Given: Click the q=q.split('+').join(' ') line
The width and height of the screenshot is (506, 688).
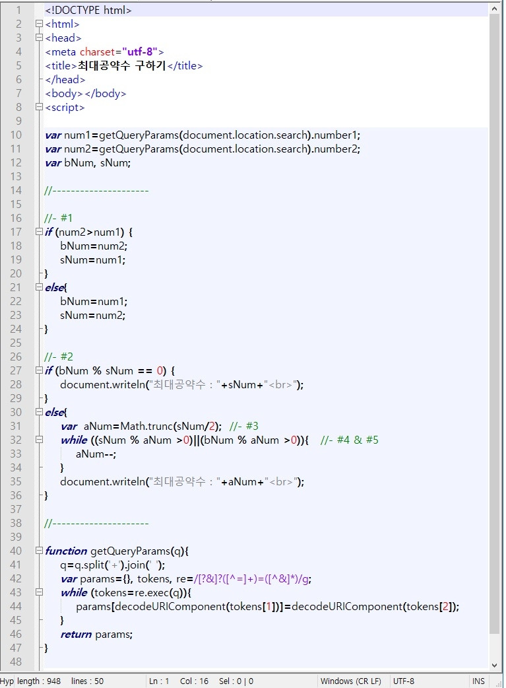Looking at the screenshot, I should coord(113,565).
